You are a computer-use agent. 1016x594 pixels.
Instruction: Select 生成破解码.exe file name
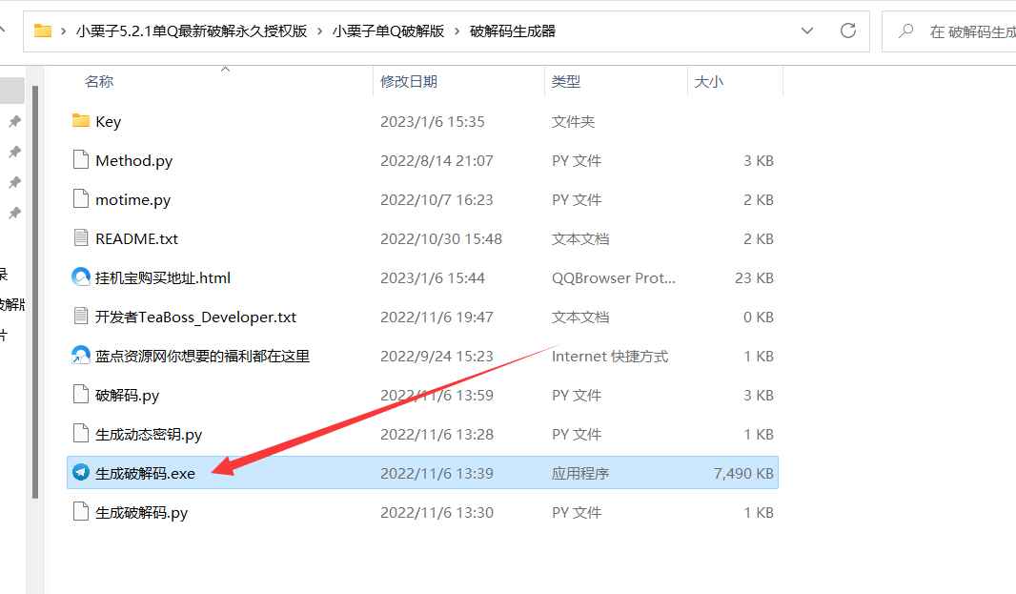[x=145, y=473]
